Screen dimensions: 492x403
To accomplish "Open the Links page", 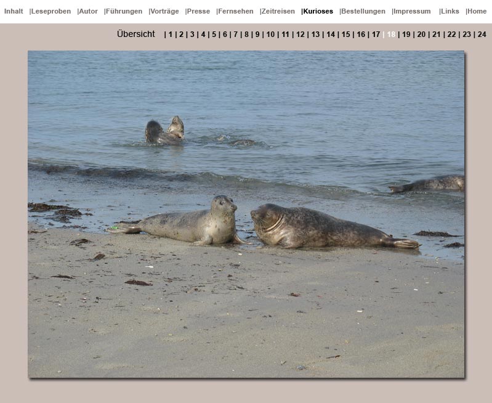I will (x=450, y=11).
